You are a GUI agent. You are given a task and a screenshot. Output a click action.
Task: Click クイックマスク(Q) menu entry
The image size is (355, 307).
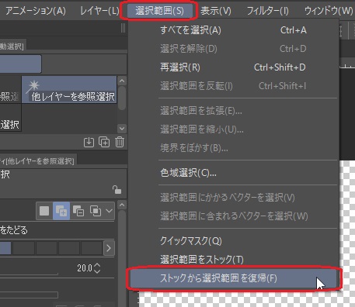tap(191, 241)
